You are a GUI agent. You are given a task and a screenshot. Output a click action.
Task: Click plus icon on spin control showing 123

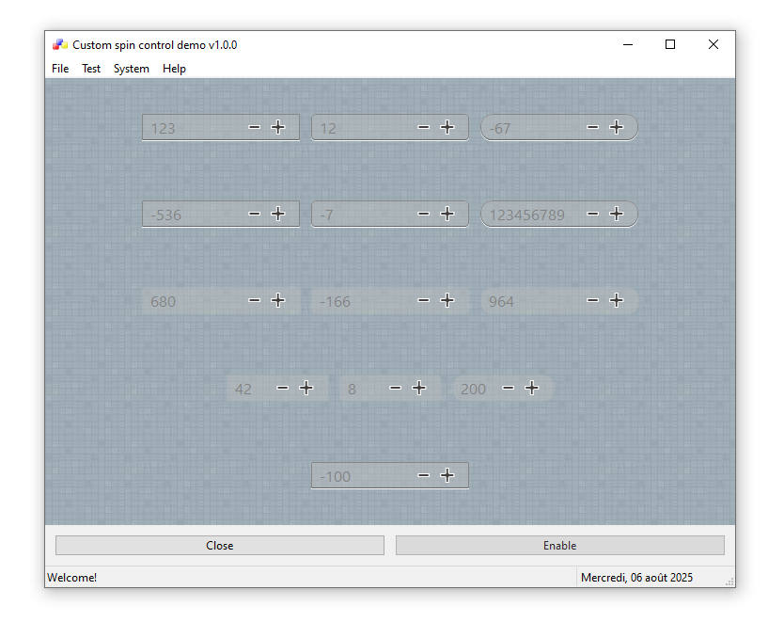tap(278, 127)
